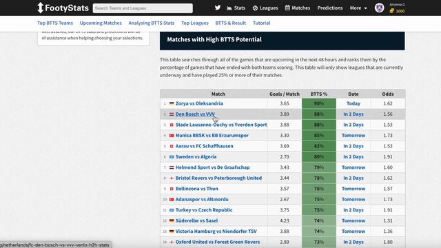Open the Matches menu in header
Screen dimensions: 441x248
click(x=298, y=8)
